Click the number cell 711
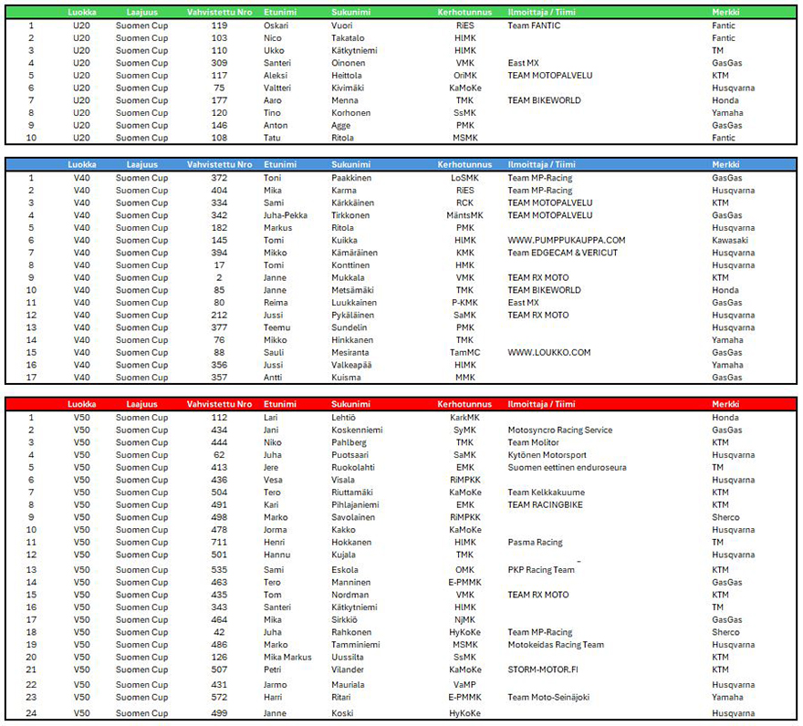The width and height of the screenshot is (803, 726). tap(219, 543)
